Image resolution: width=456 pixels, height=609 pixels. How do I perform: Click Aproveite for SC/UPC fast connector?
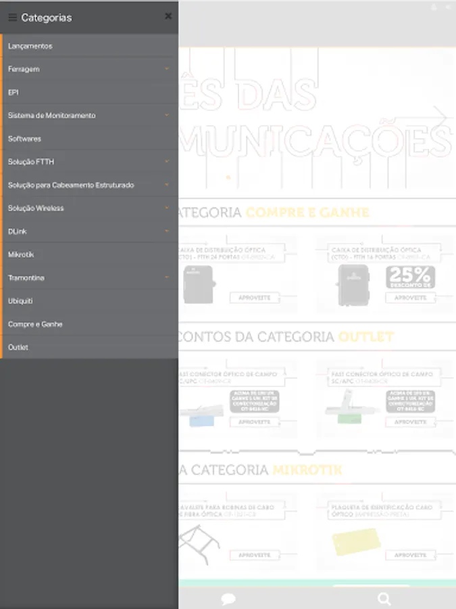[255, 422]
